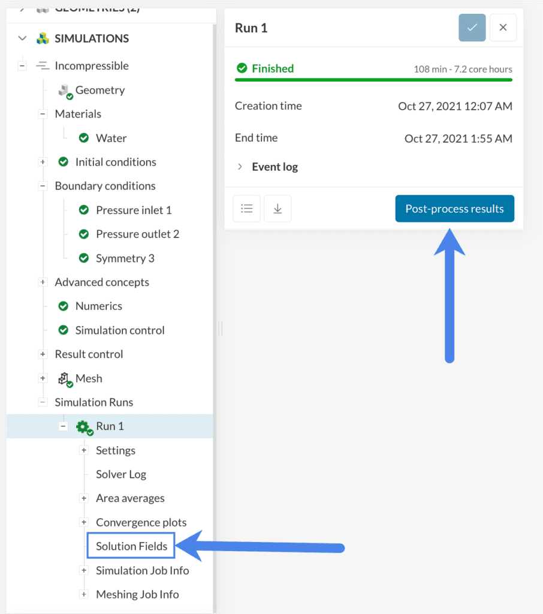Screen dimensions: 543x614
Task: Collapse the Boundary conditions section
Action: 42,186
